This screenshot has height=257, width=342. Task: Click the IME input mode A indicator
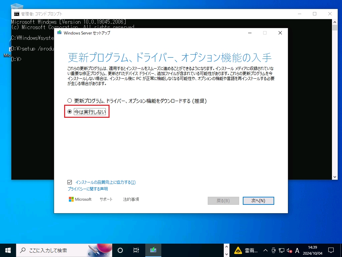tap(297, 250)
